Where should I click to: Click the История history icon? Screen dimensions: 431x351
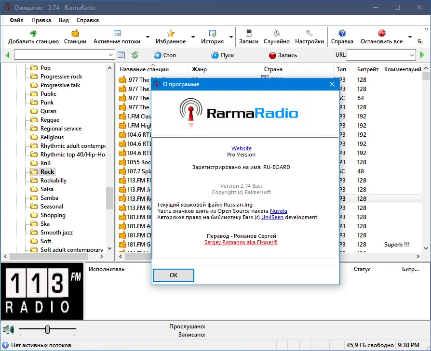tap(213, 33)
